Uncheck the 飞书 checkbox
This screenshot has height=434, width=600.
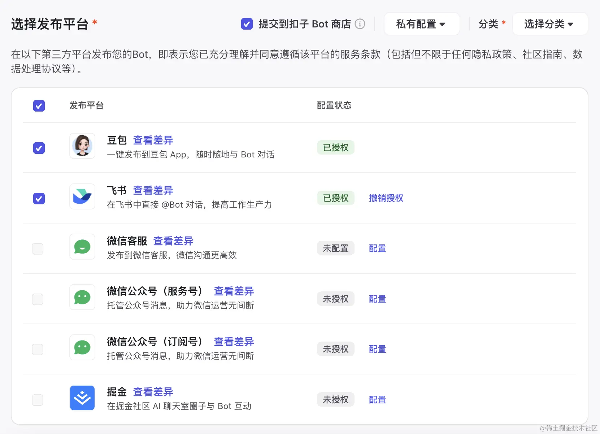(39, 199)
